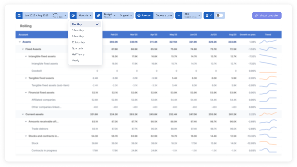Open the Budget Finance dropdown

pos(110,16)
